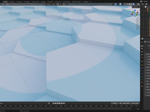Image resolution: width=150 pixels, height=112 pixels.
Task: Open the Options dropdown in viewport
Action: [x=136, y=7]
